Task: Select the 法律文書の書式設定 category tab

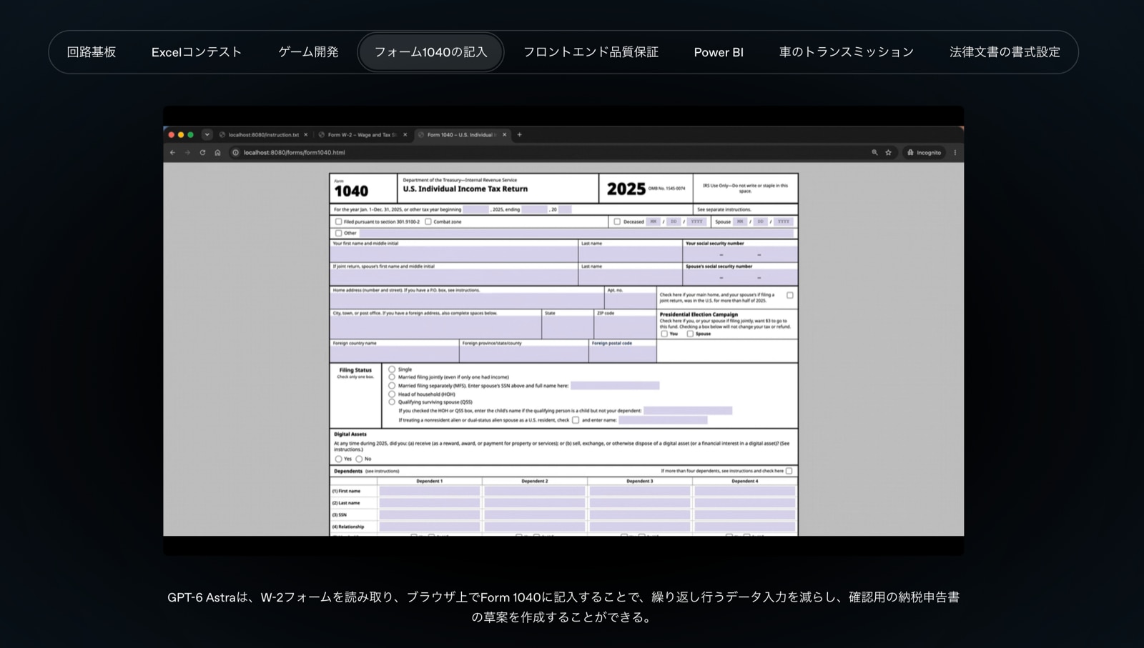Action: pyautogui.click(x=1005, y=52)
